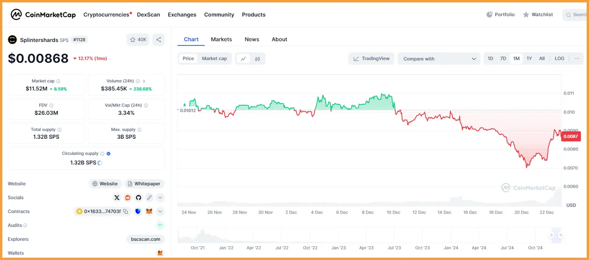Click the 0.0087 current price label
The width and height of the screenshot is (589, 260).
tap(571, 136)
